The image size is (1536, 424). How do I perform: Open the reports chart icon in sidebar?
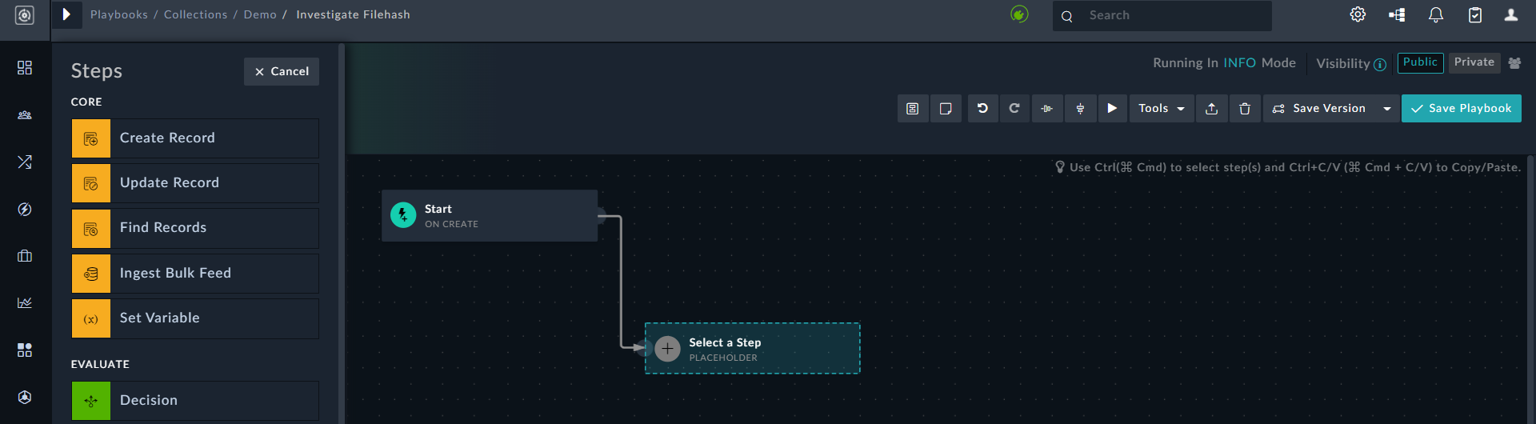click(x=25, y=302)
